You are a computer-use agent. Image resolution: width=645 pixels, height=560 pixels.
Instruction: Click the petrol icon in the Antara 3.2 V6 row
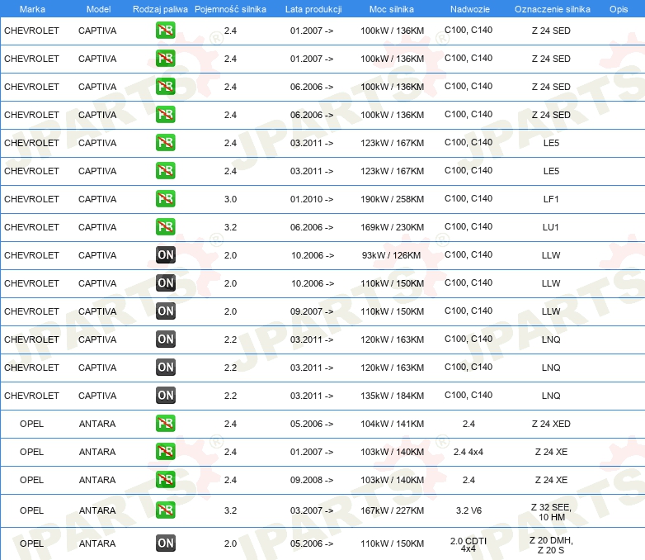pos(165,510)
